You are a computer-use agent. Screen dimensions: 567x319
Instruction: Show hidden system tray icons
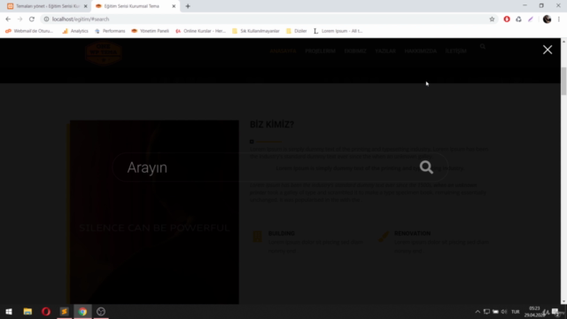(x=478, y=312)
